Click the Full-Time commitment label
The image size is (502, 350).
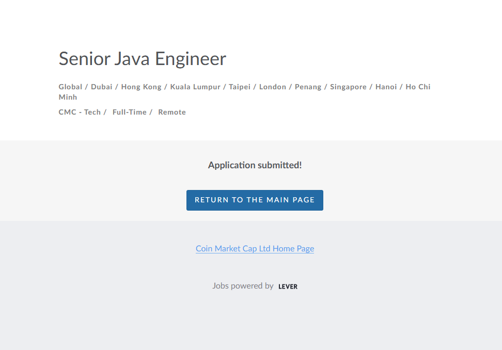tap(130, 112)
